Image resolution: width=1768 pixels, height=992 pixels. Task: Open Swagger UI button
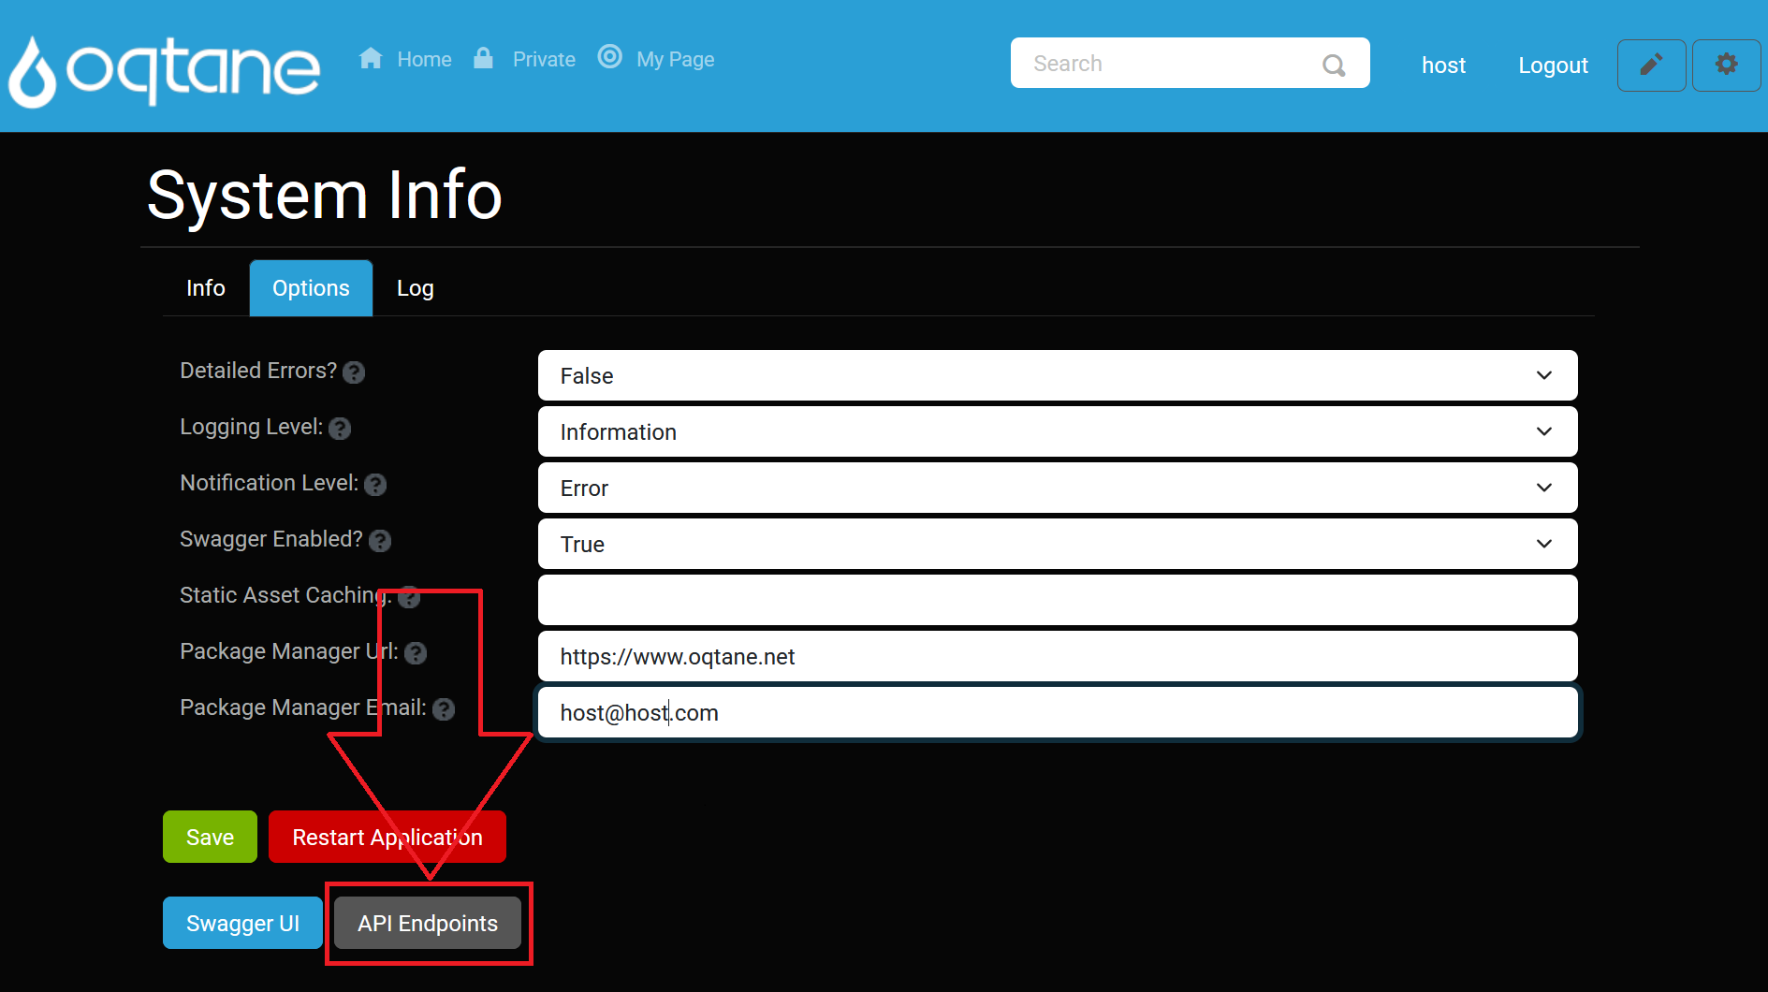coord(242,923)
